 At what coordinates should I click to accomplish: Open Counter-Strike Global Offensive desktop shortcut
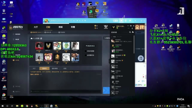coord(105,5)
